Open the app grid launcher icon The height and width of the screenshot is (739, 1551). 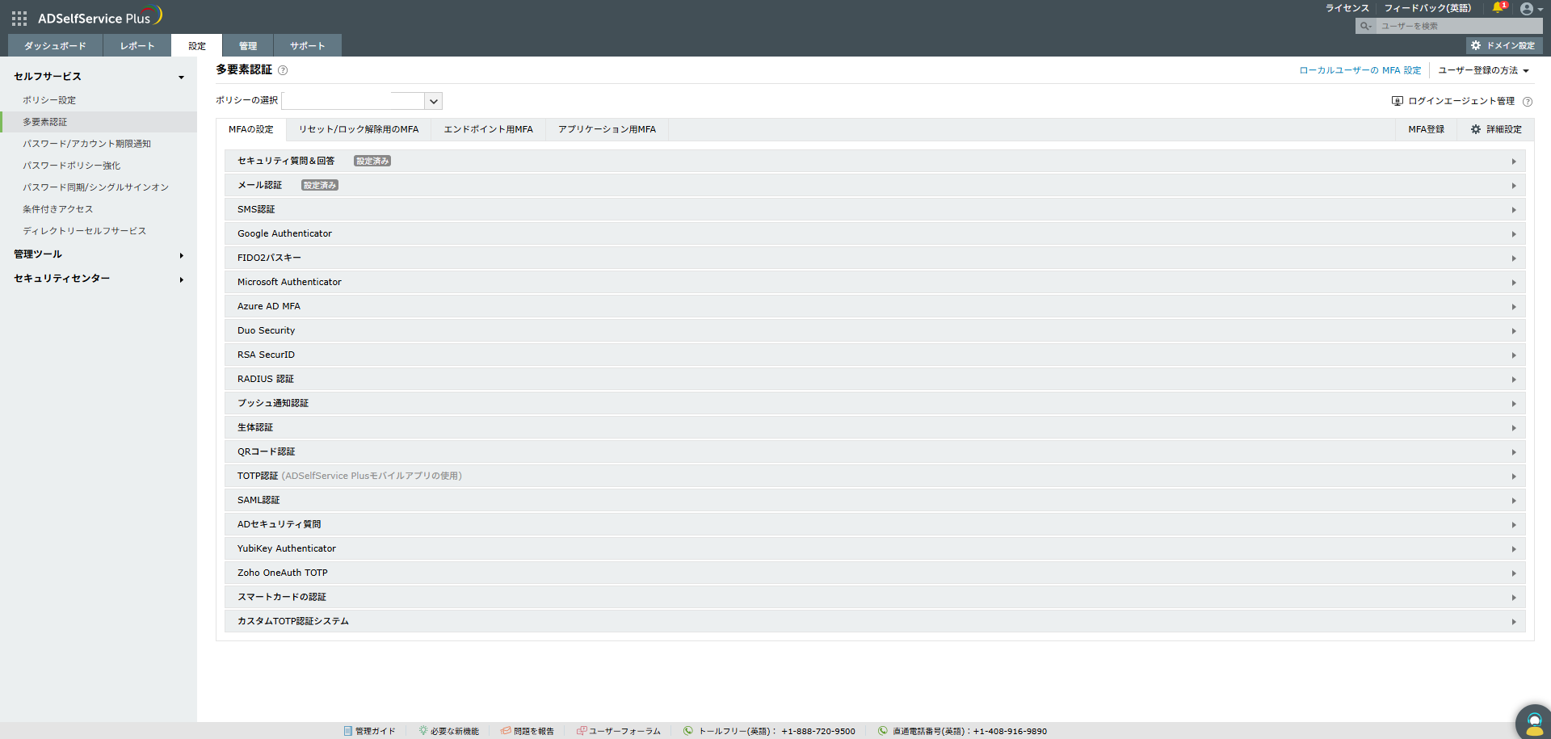(19, 18)
